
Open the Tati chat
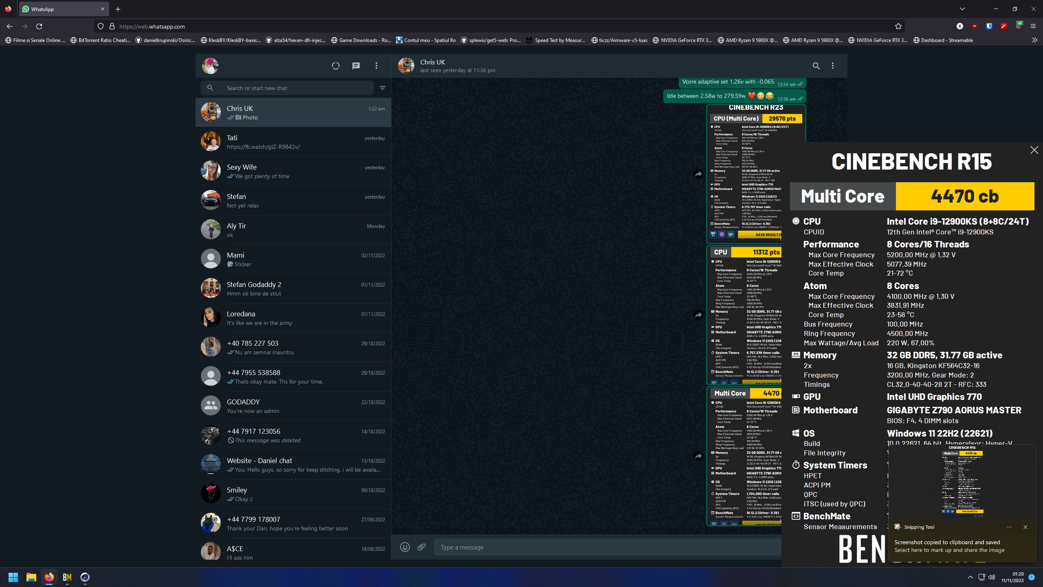point(293,142)
